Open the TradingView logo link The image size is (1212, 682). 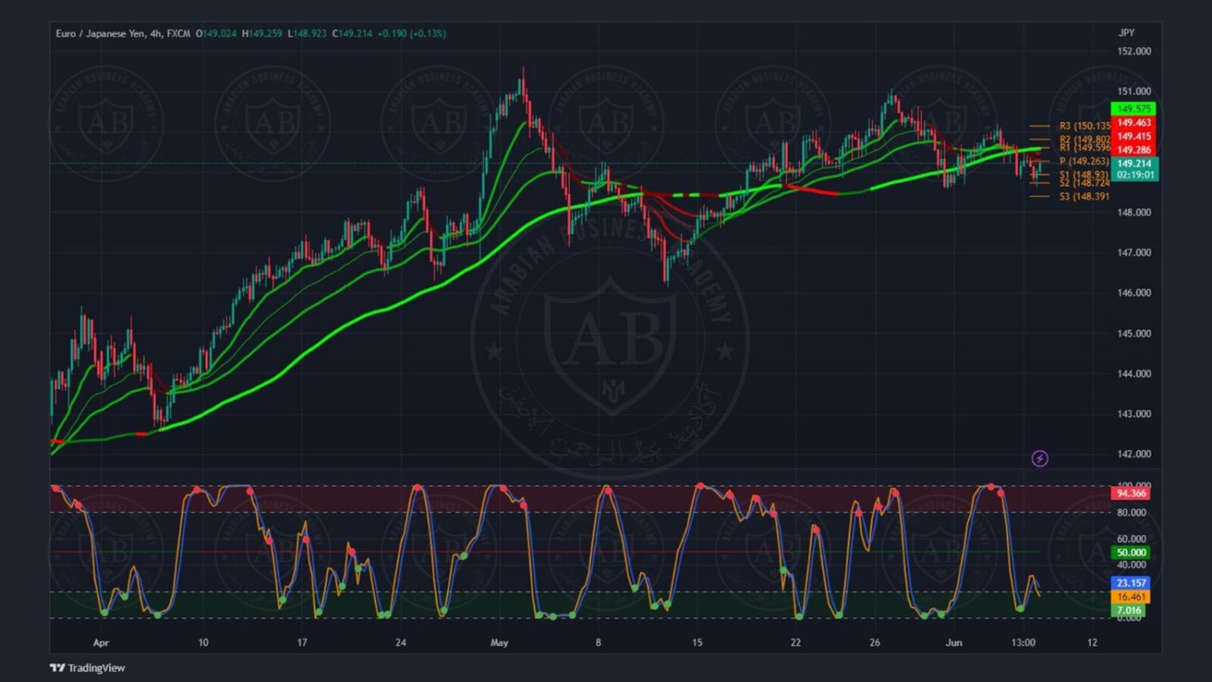pyautogui.click(x=87, y=667)
